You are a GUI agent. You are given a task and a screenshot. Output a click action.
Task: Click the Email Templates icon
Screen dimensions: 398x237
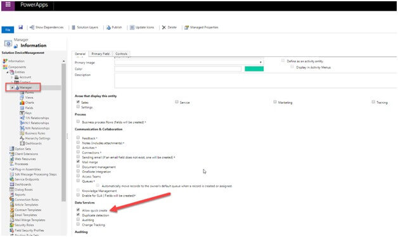click(x=11, y=215)
